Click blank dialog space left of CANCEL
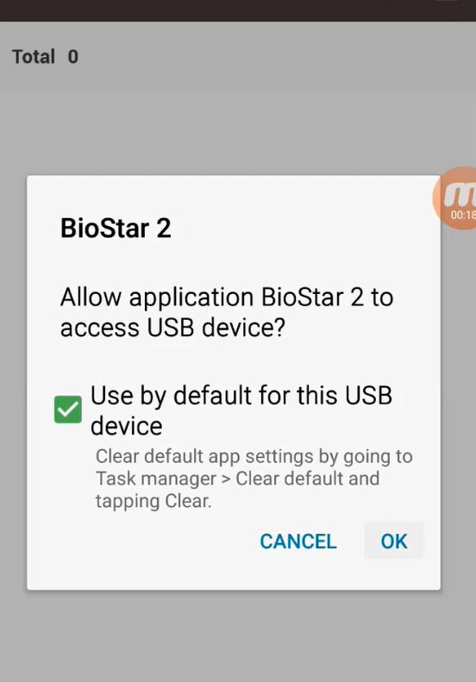Image resolution: width=476 pixels, height=682 pixels. tap(144, 541)
